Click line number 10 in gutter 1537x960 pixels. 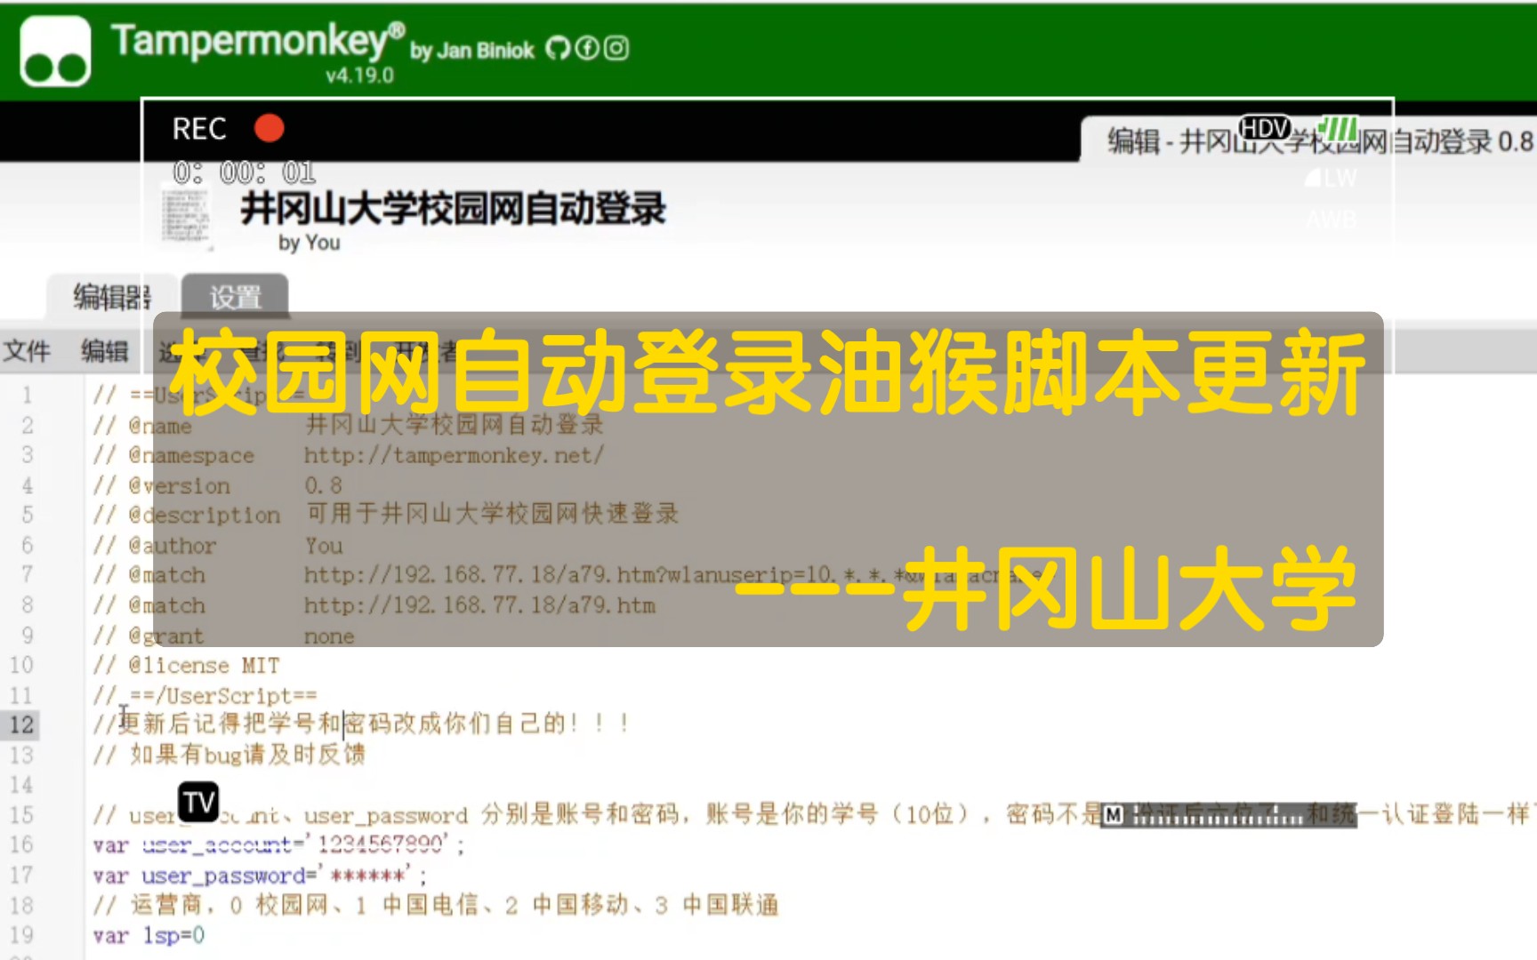coord(21,665)
